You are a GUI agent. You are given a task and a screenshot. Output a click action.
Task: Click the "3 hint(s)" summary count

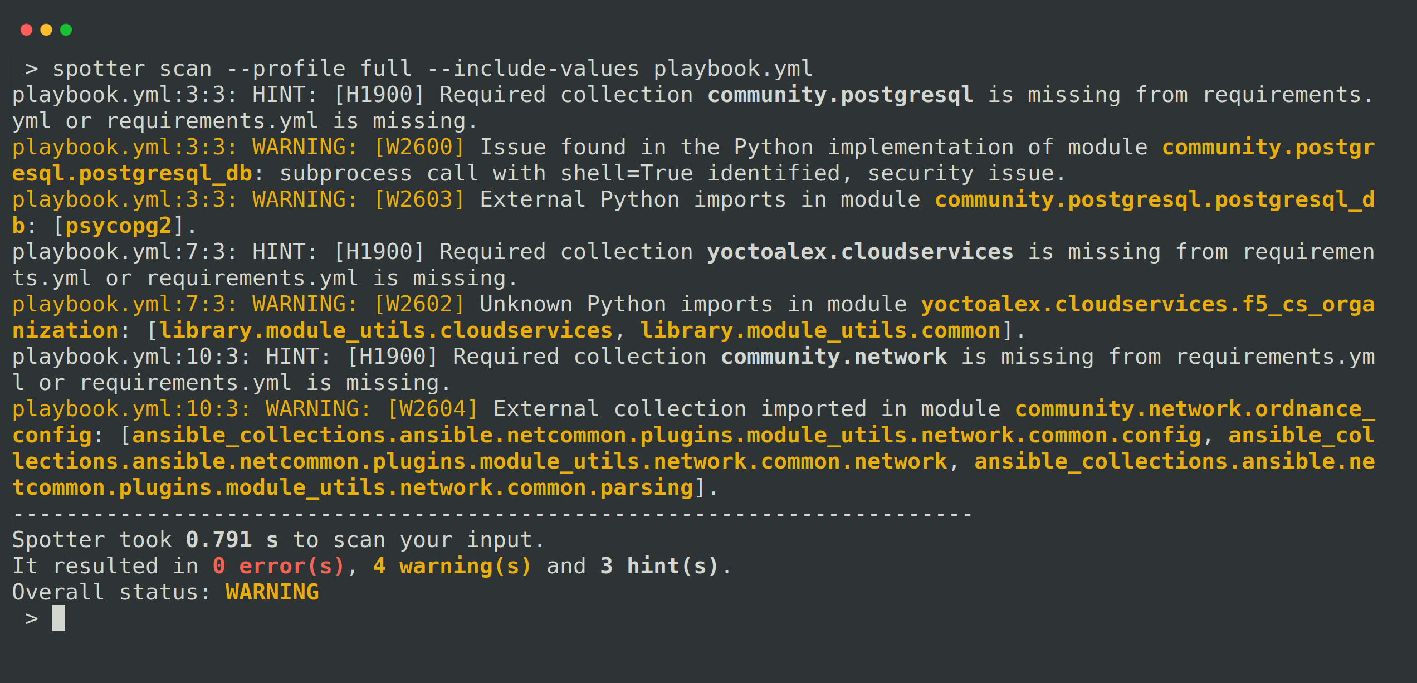659,566
